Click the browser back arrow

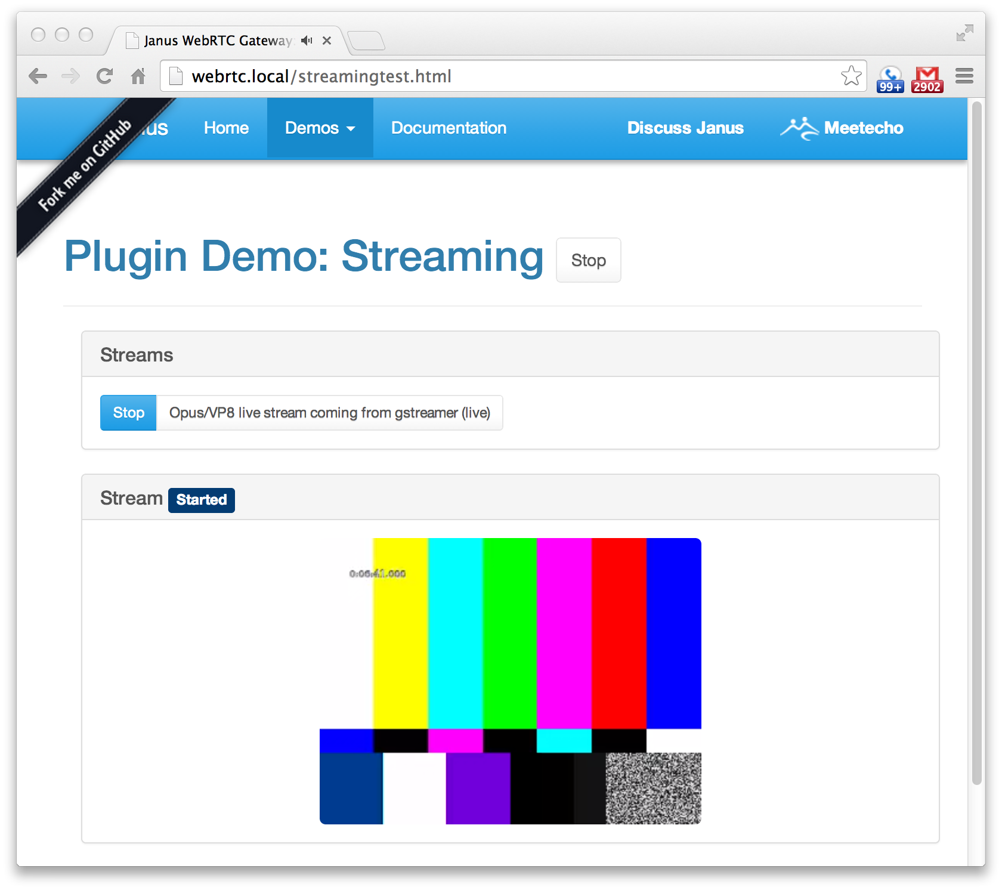38,76
